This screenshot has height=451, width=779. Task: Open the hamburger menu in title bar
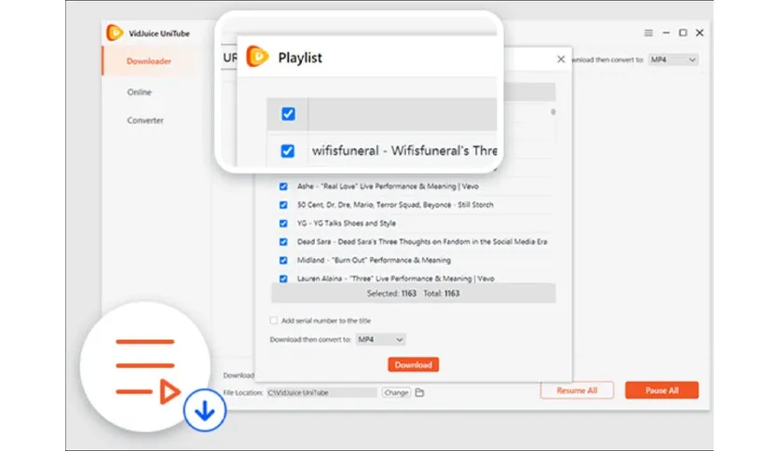click(649, 33)
